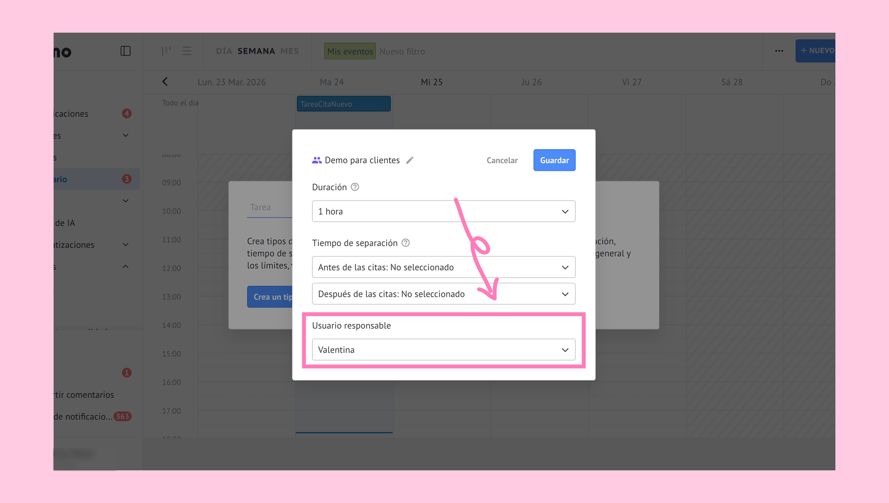Open Usuario responsable dropdown with Valentina
This screenshot has width=889, height=503.
pos(444,349)
